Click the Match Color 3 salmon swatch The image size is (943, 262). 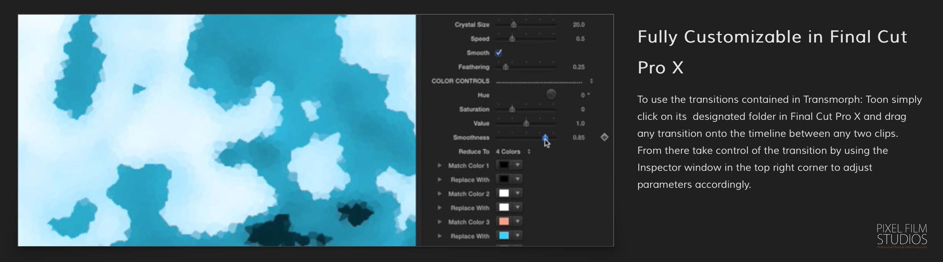coord(504,221)
